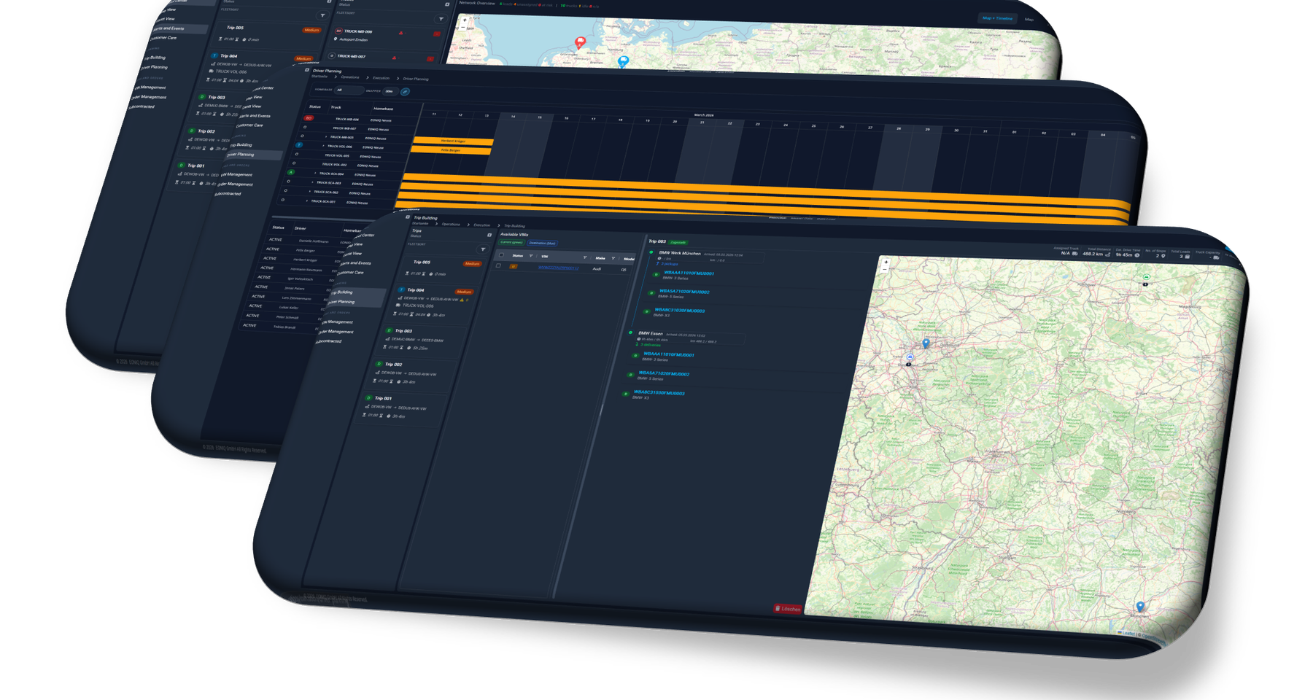The height and width of the screenshot is (700, 1313).
Task: Click the panel toggle icon beside Trip Building title
Action: click(408, 217)
